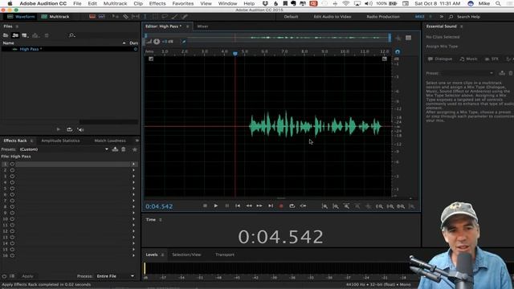Select the Time Selection tool
This screenshot has height=289, width=514.
(145, 16)
